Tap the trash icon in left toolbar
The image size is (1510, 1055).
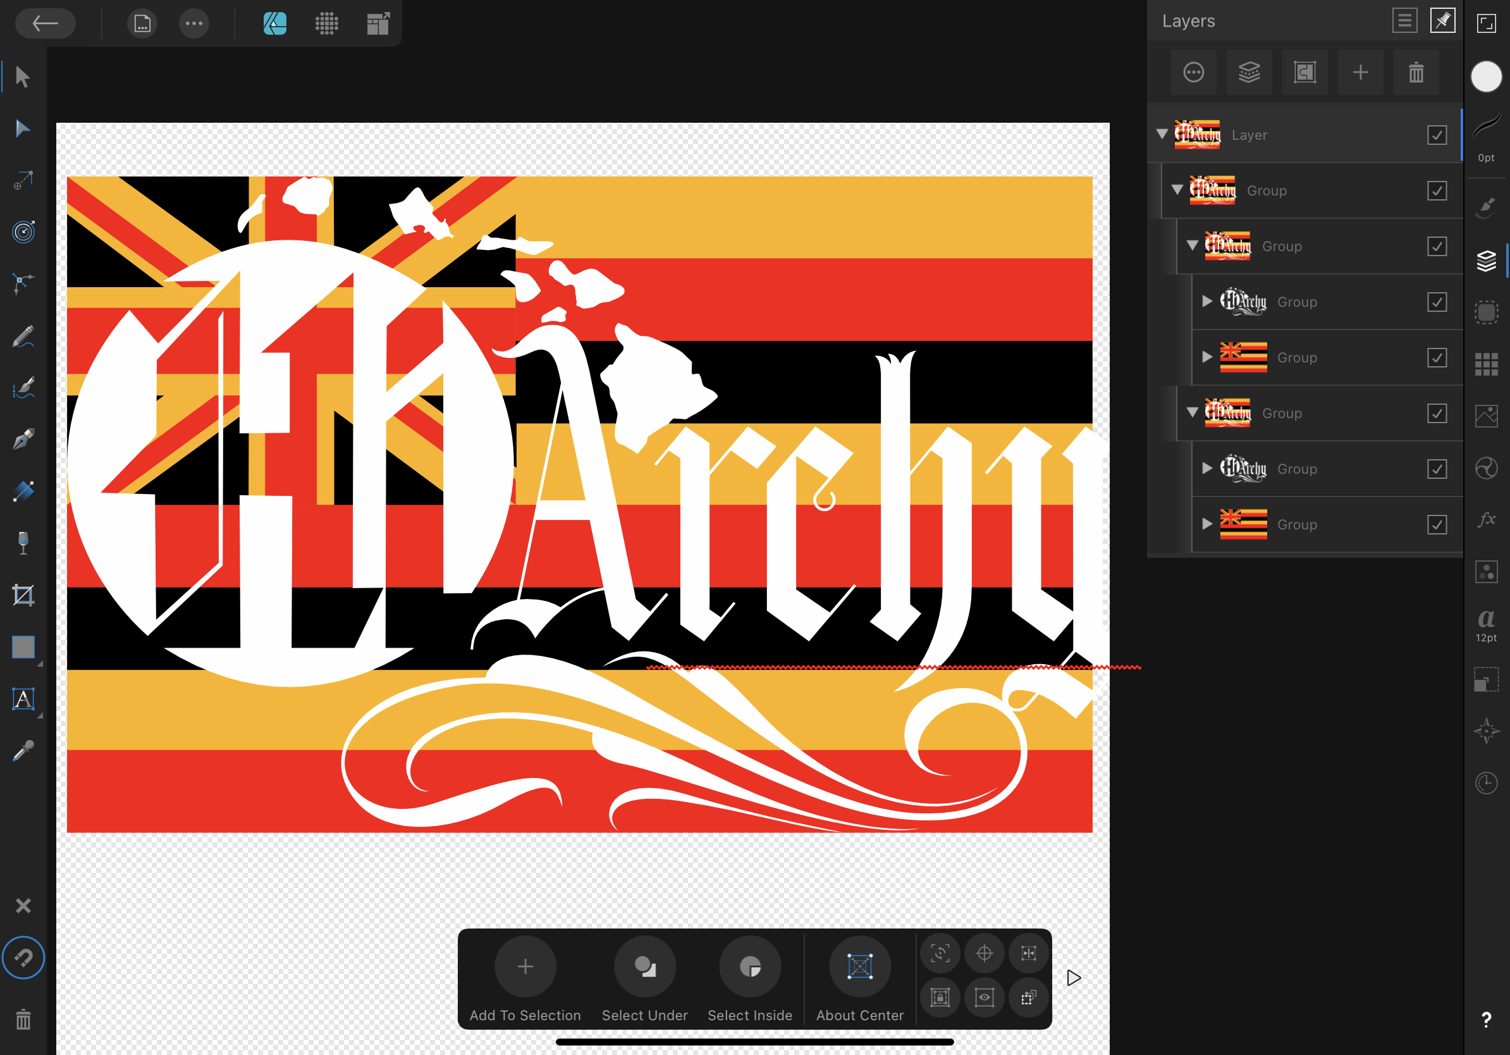coord(23,1020)
